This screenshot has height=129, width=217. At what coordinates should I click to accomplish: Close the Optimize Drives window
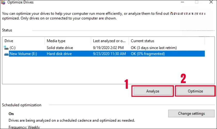[x=211, y=2]
